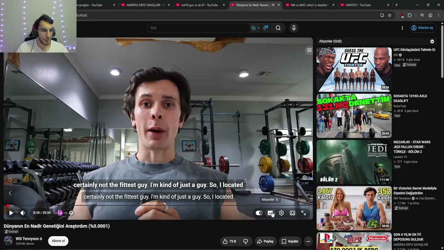
Task: Toggle subtitles (Altyazılar) button
Action: (x=270, y=213)
